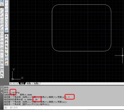The width and height of the screenshot is (124, 110).
Task: Click the "[面积(A)/尺寸(D)/旋转(R)]:" prompt text
Action: point(36,105)
